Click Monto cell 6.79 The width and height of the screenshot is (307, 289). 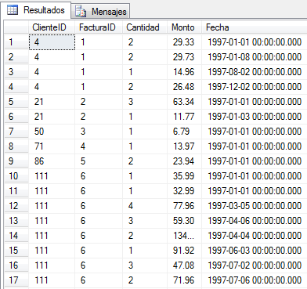pos(184,132)
